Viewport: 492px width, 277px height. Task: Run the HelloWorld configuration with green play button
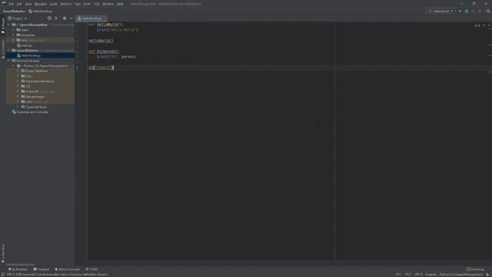[x=460, y=11]
